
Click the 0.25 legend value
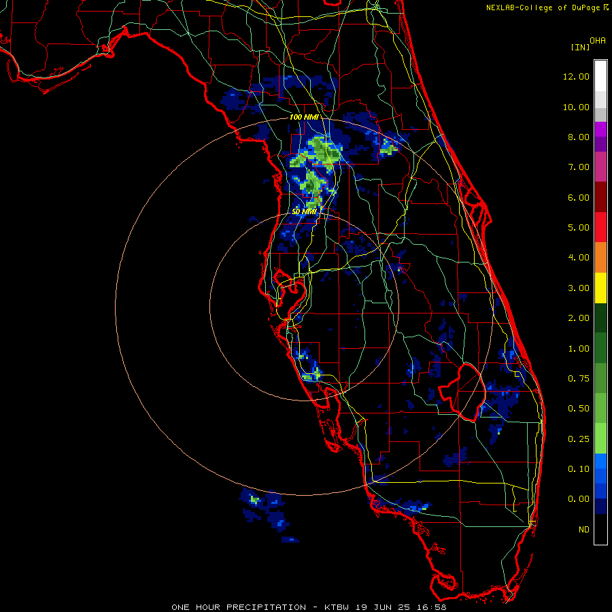(579, 439)
